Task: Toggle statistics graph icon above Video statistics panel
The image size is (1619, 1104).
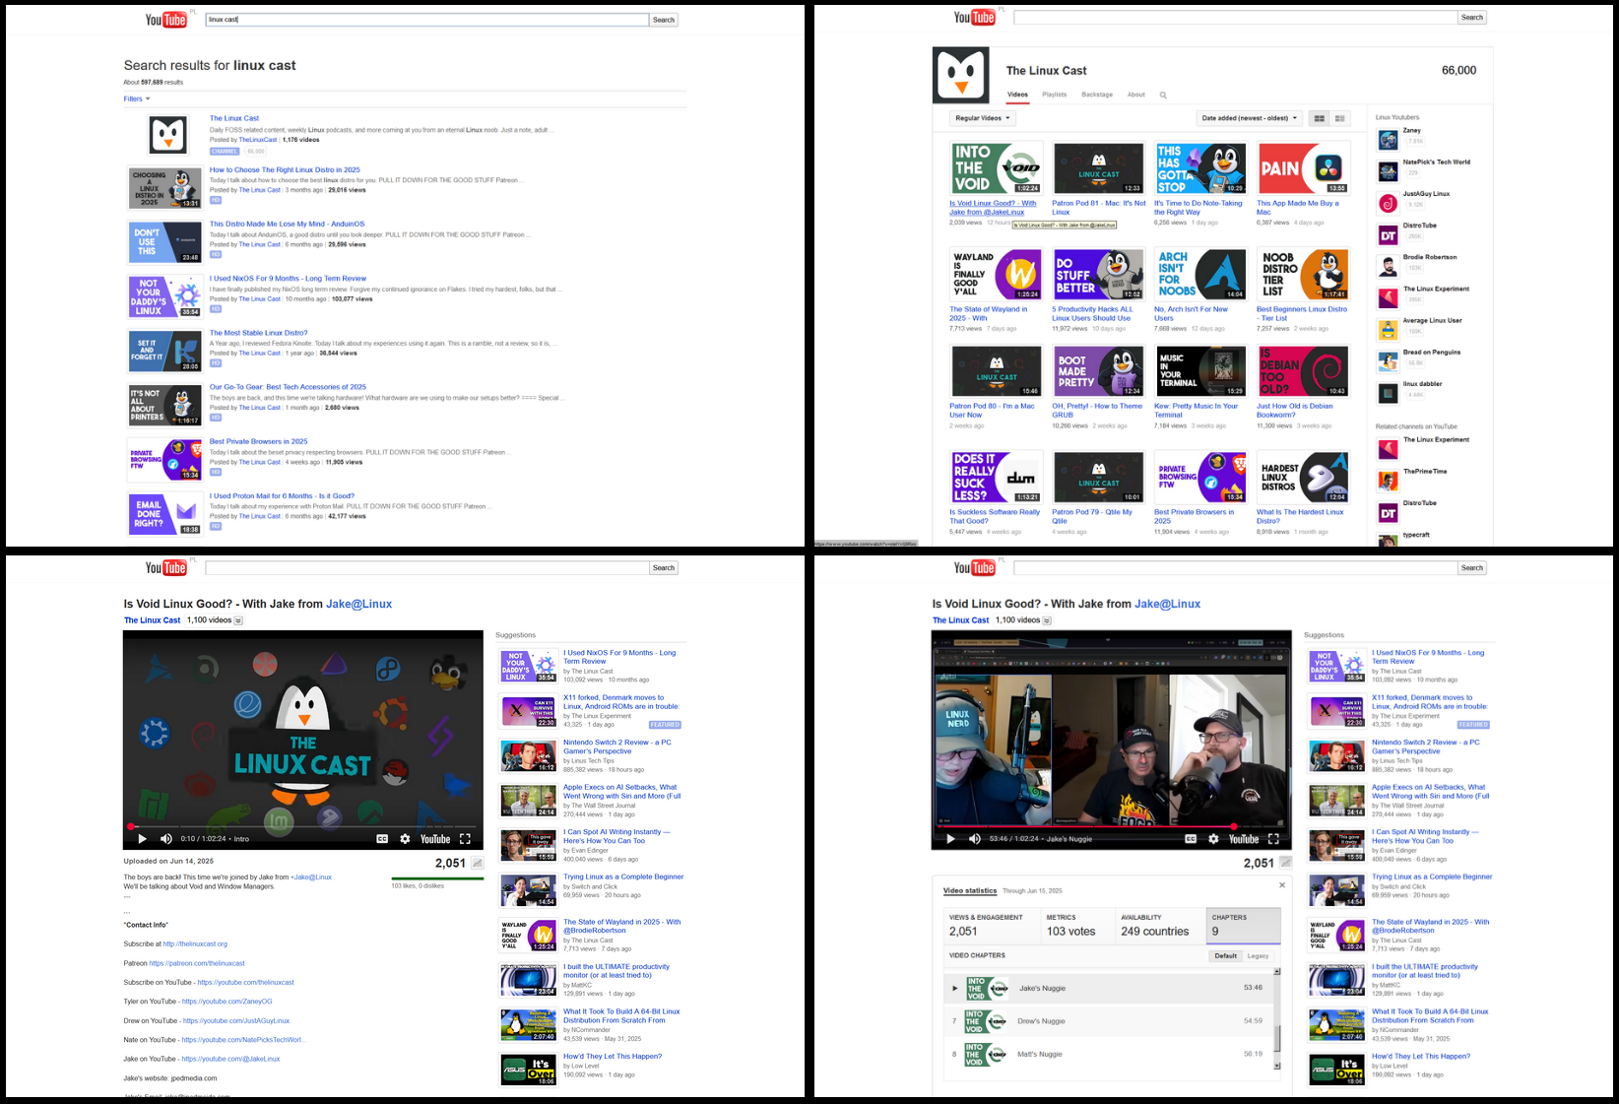Action: (1286, 863)
